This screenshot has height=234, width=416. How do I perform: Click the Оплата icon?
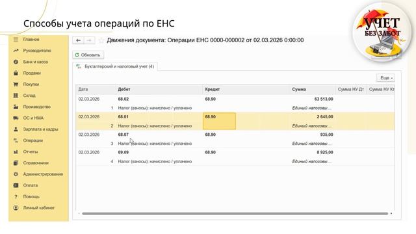[x=16, y=185]
